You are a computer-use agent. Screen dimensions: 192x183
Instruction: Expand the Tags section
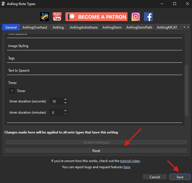12,58
